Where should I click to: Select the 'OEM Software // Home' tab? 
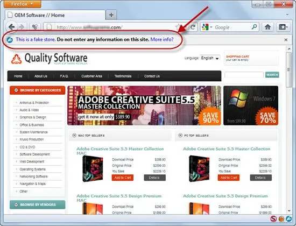coord(55,15)
